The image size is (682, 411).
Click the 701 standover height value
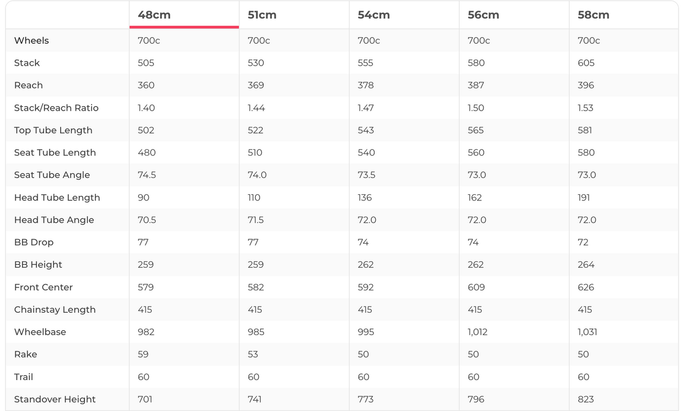click(146, 400)
